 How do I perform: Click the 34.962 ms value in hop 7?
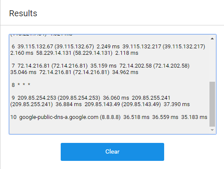(125, 72)
